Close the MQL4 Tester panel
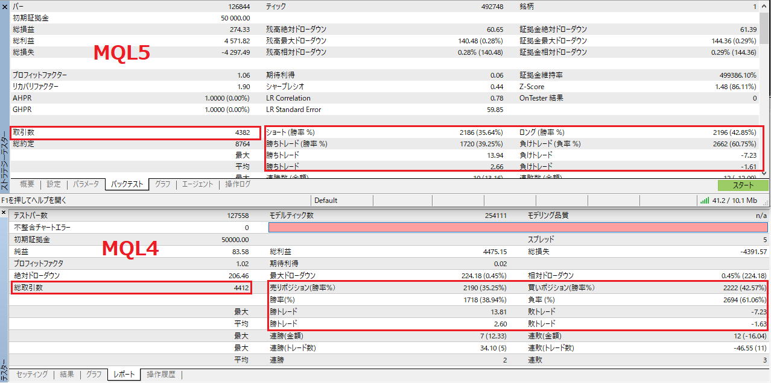The height and width of the screenshot is (383, 771). (5, 214)
